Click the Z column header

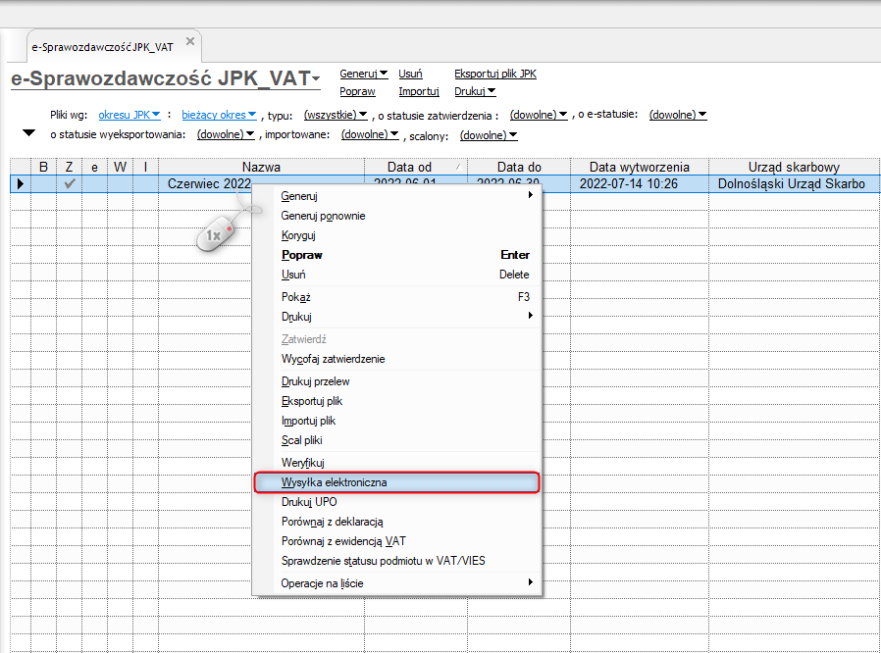pyautogui.click(x=69, y=167)
